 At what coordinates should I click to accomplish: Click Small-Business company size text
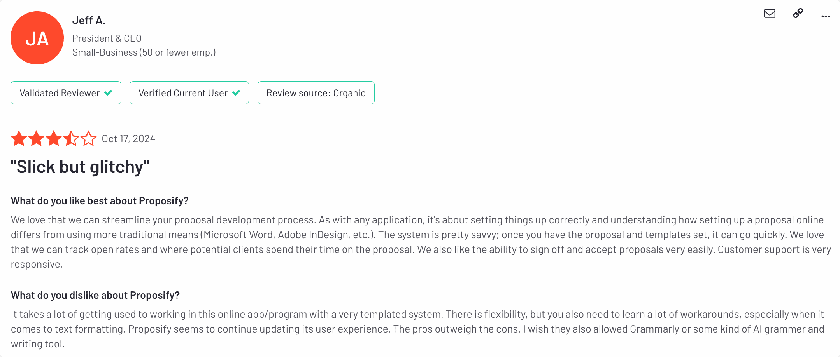pos(144,52)
